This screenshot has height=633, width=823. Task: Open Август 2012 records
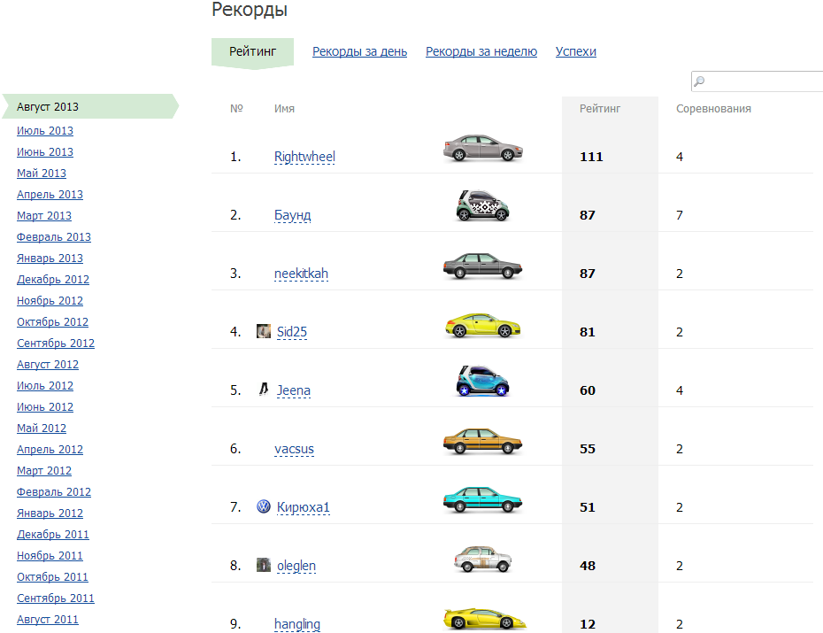(x=48, y=364)
